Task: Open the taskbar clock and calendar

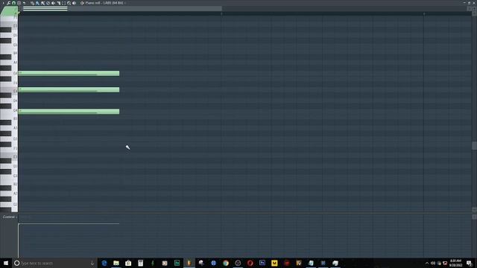Action: pyautogui.click(x=455, y=263)
